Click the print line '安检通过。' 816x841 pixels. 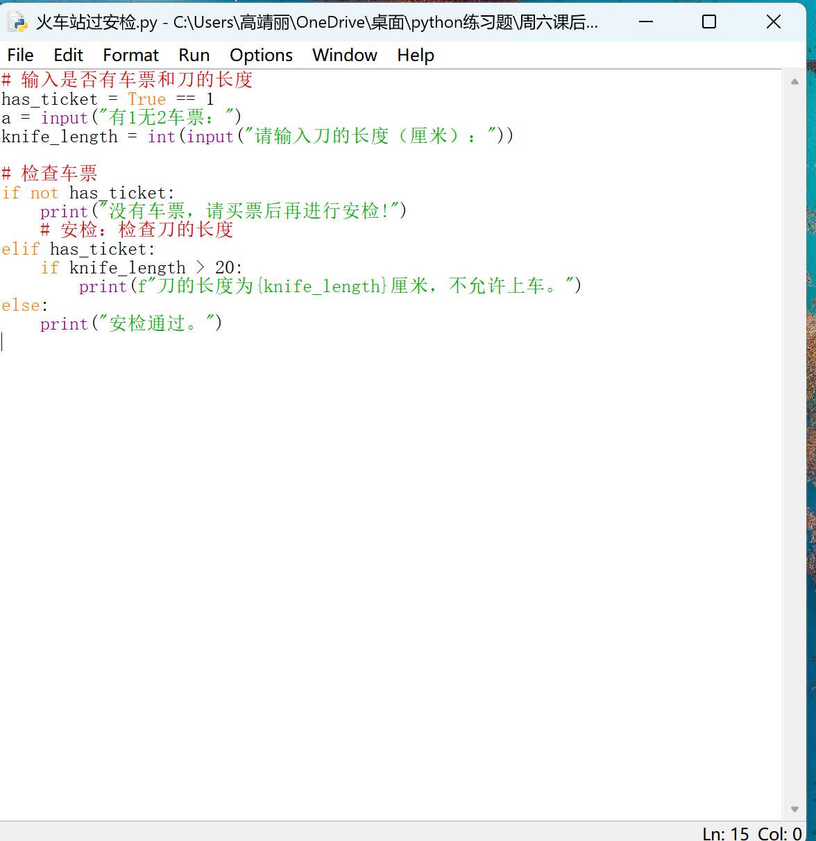[131, 323]
